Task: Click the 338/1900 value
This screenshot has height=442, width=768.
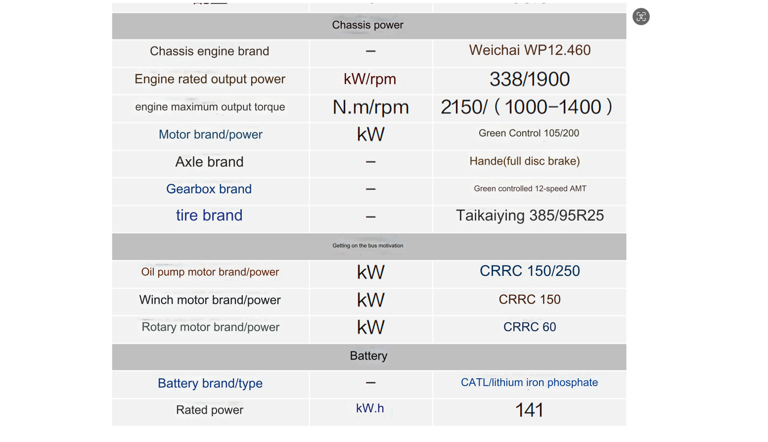Action: coord(530,79)
